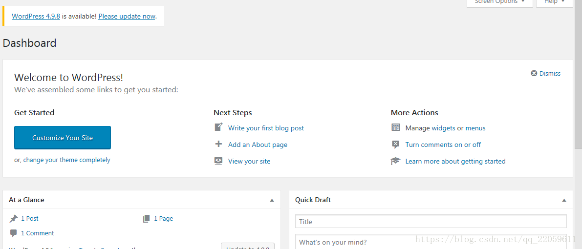Image resolution: width=582 pixels, height=249 pixels.
Task: Click Turn comments on or off link
Action: pyautogui.click(x=443, y=145)
